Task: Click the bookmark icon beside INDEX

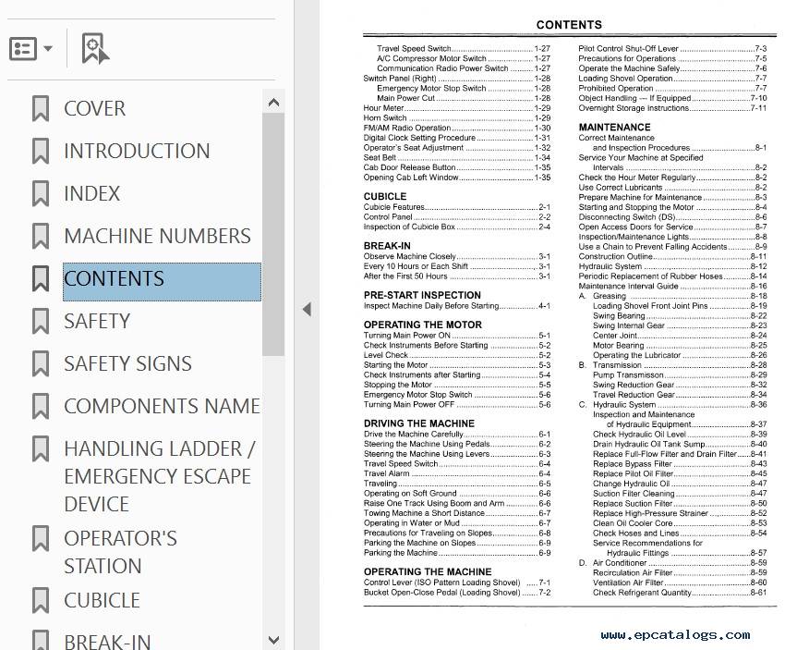Action: pyautogui.click(x=41, y=193)
